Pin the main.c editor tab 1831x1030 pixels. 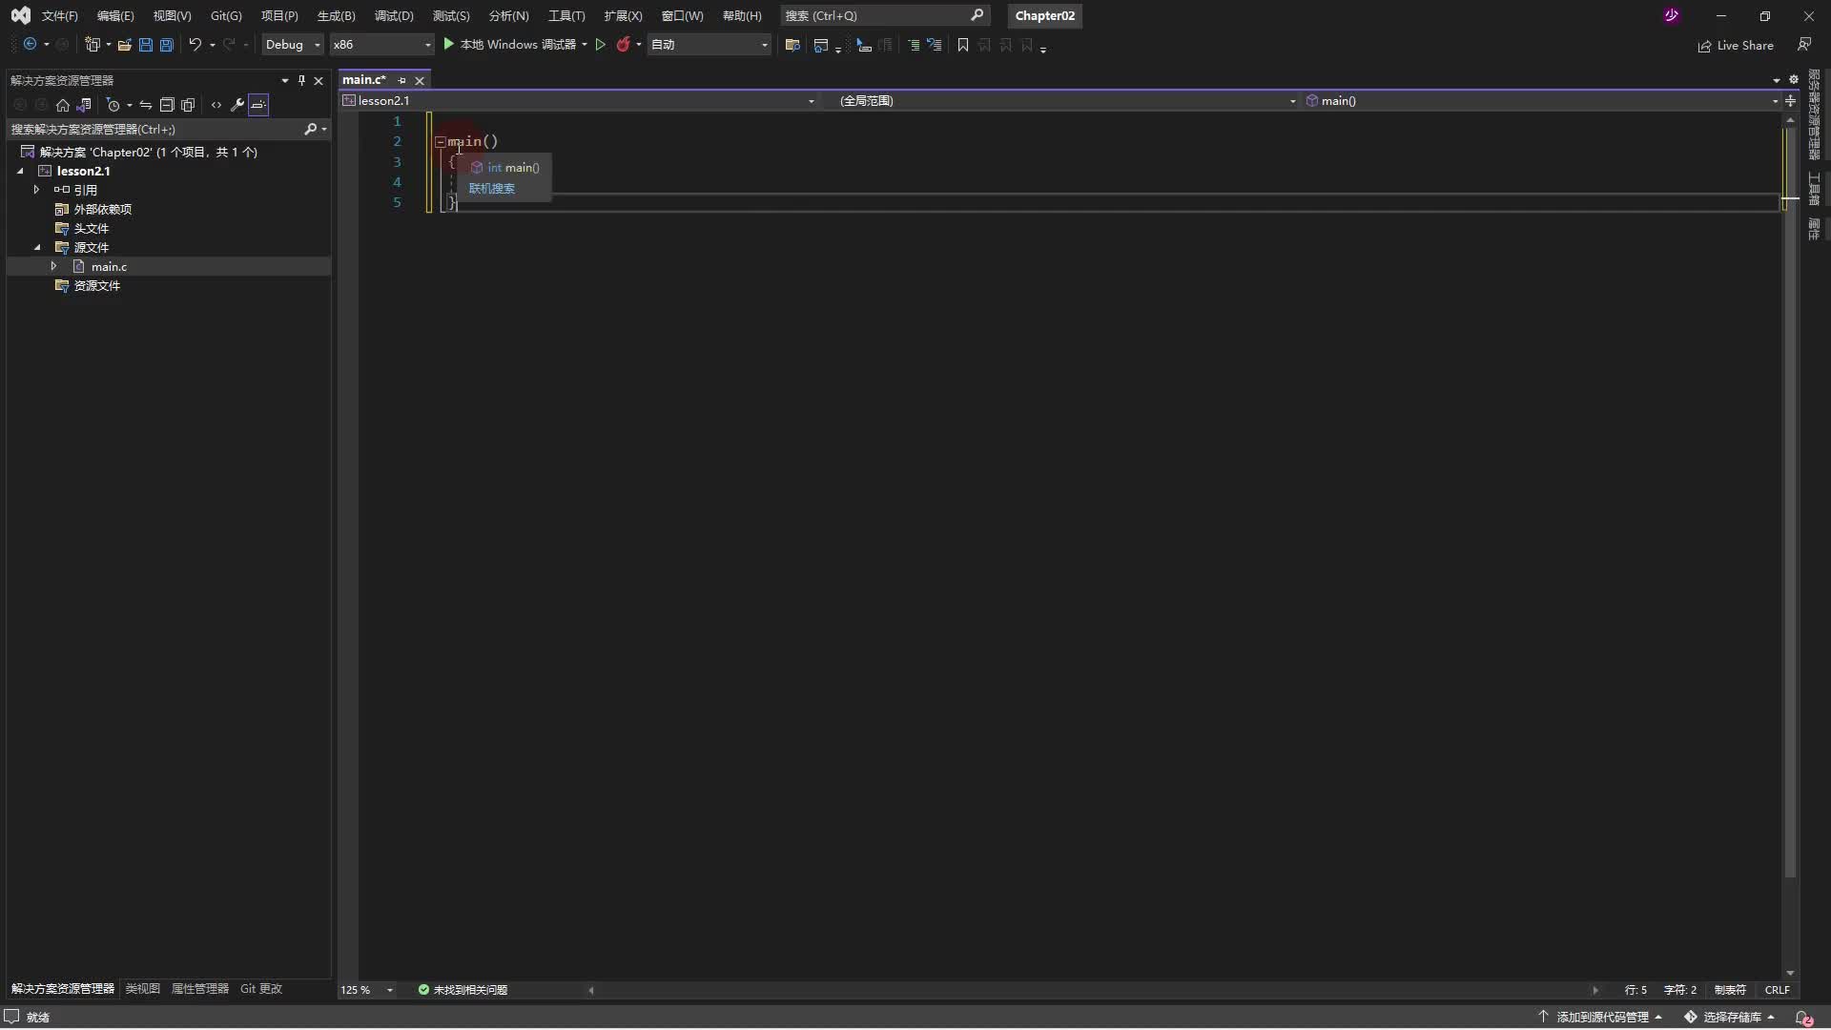point(401,80)
